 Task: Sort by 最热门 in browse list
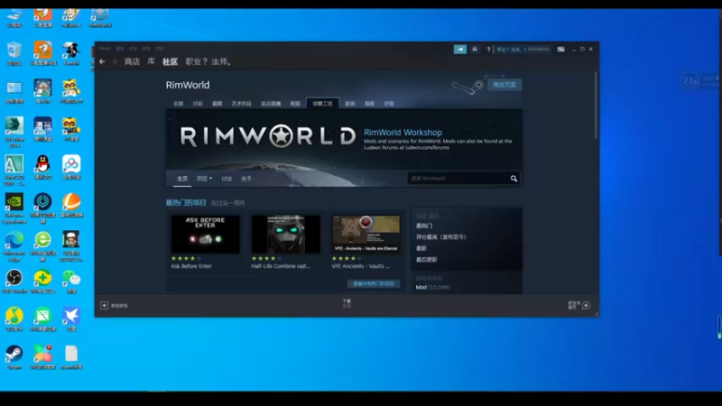point(424,226)
